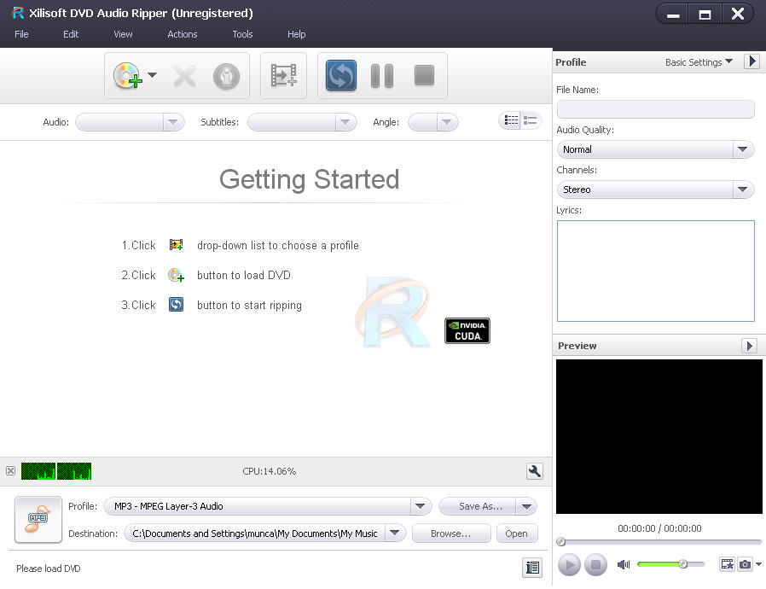766x589 pixels.
Task: Click the Stop toolbar icon
Action: click(423, 76)
